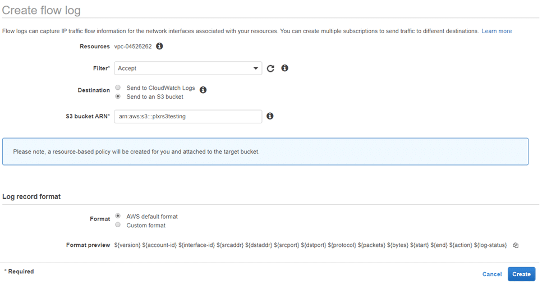Cancel the flow log creation
The width and height of the screenshot is (547, 285).
(x=492, y=274)
